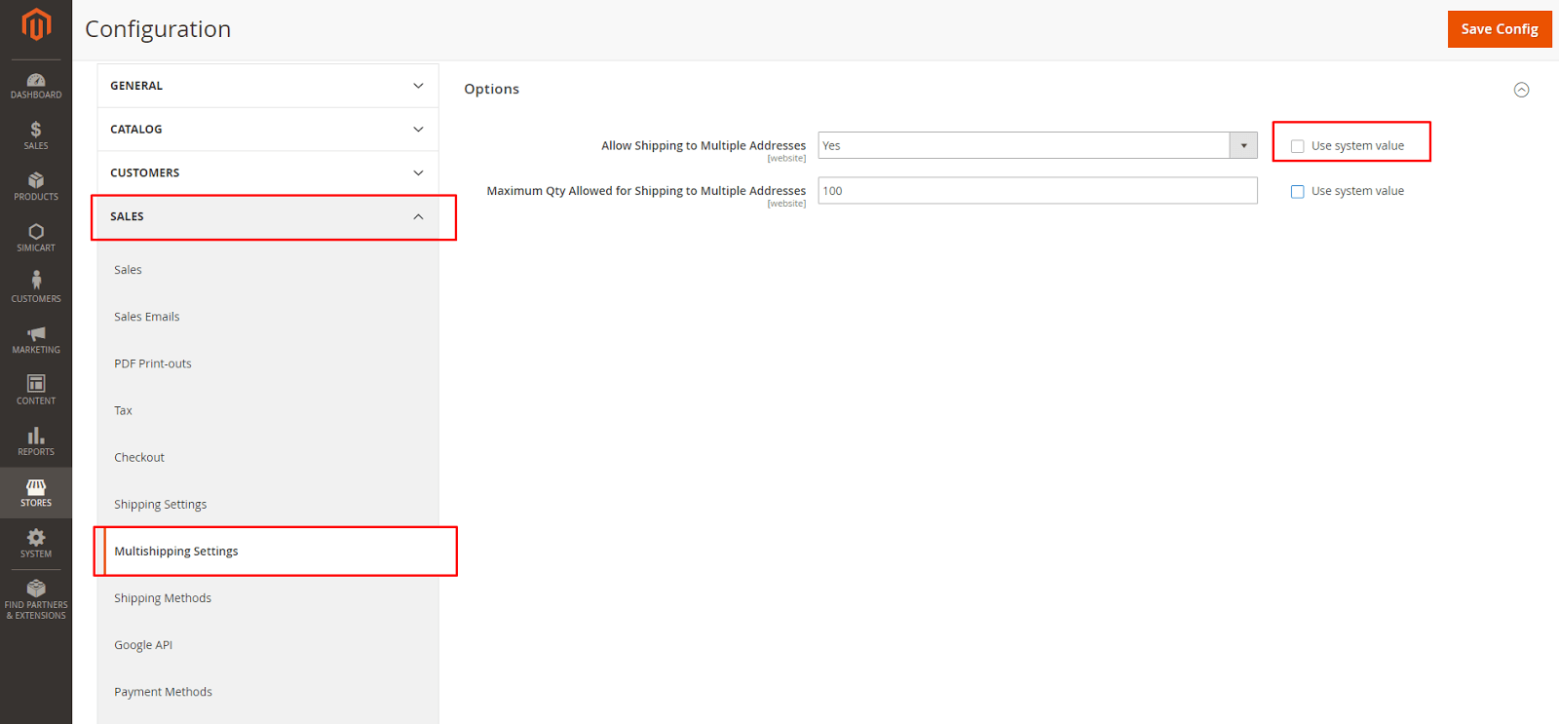Open the Allow Shipping to Multiple Addresses dropdown
The width and height of the screenshot is (1559, 724).
[x=1037, y=145]
